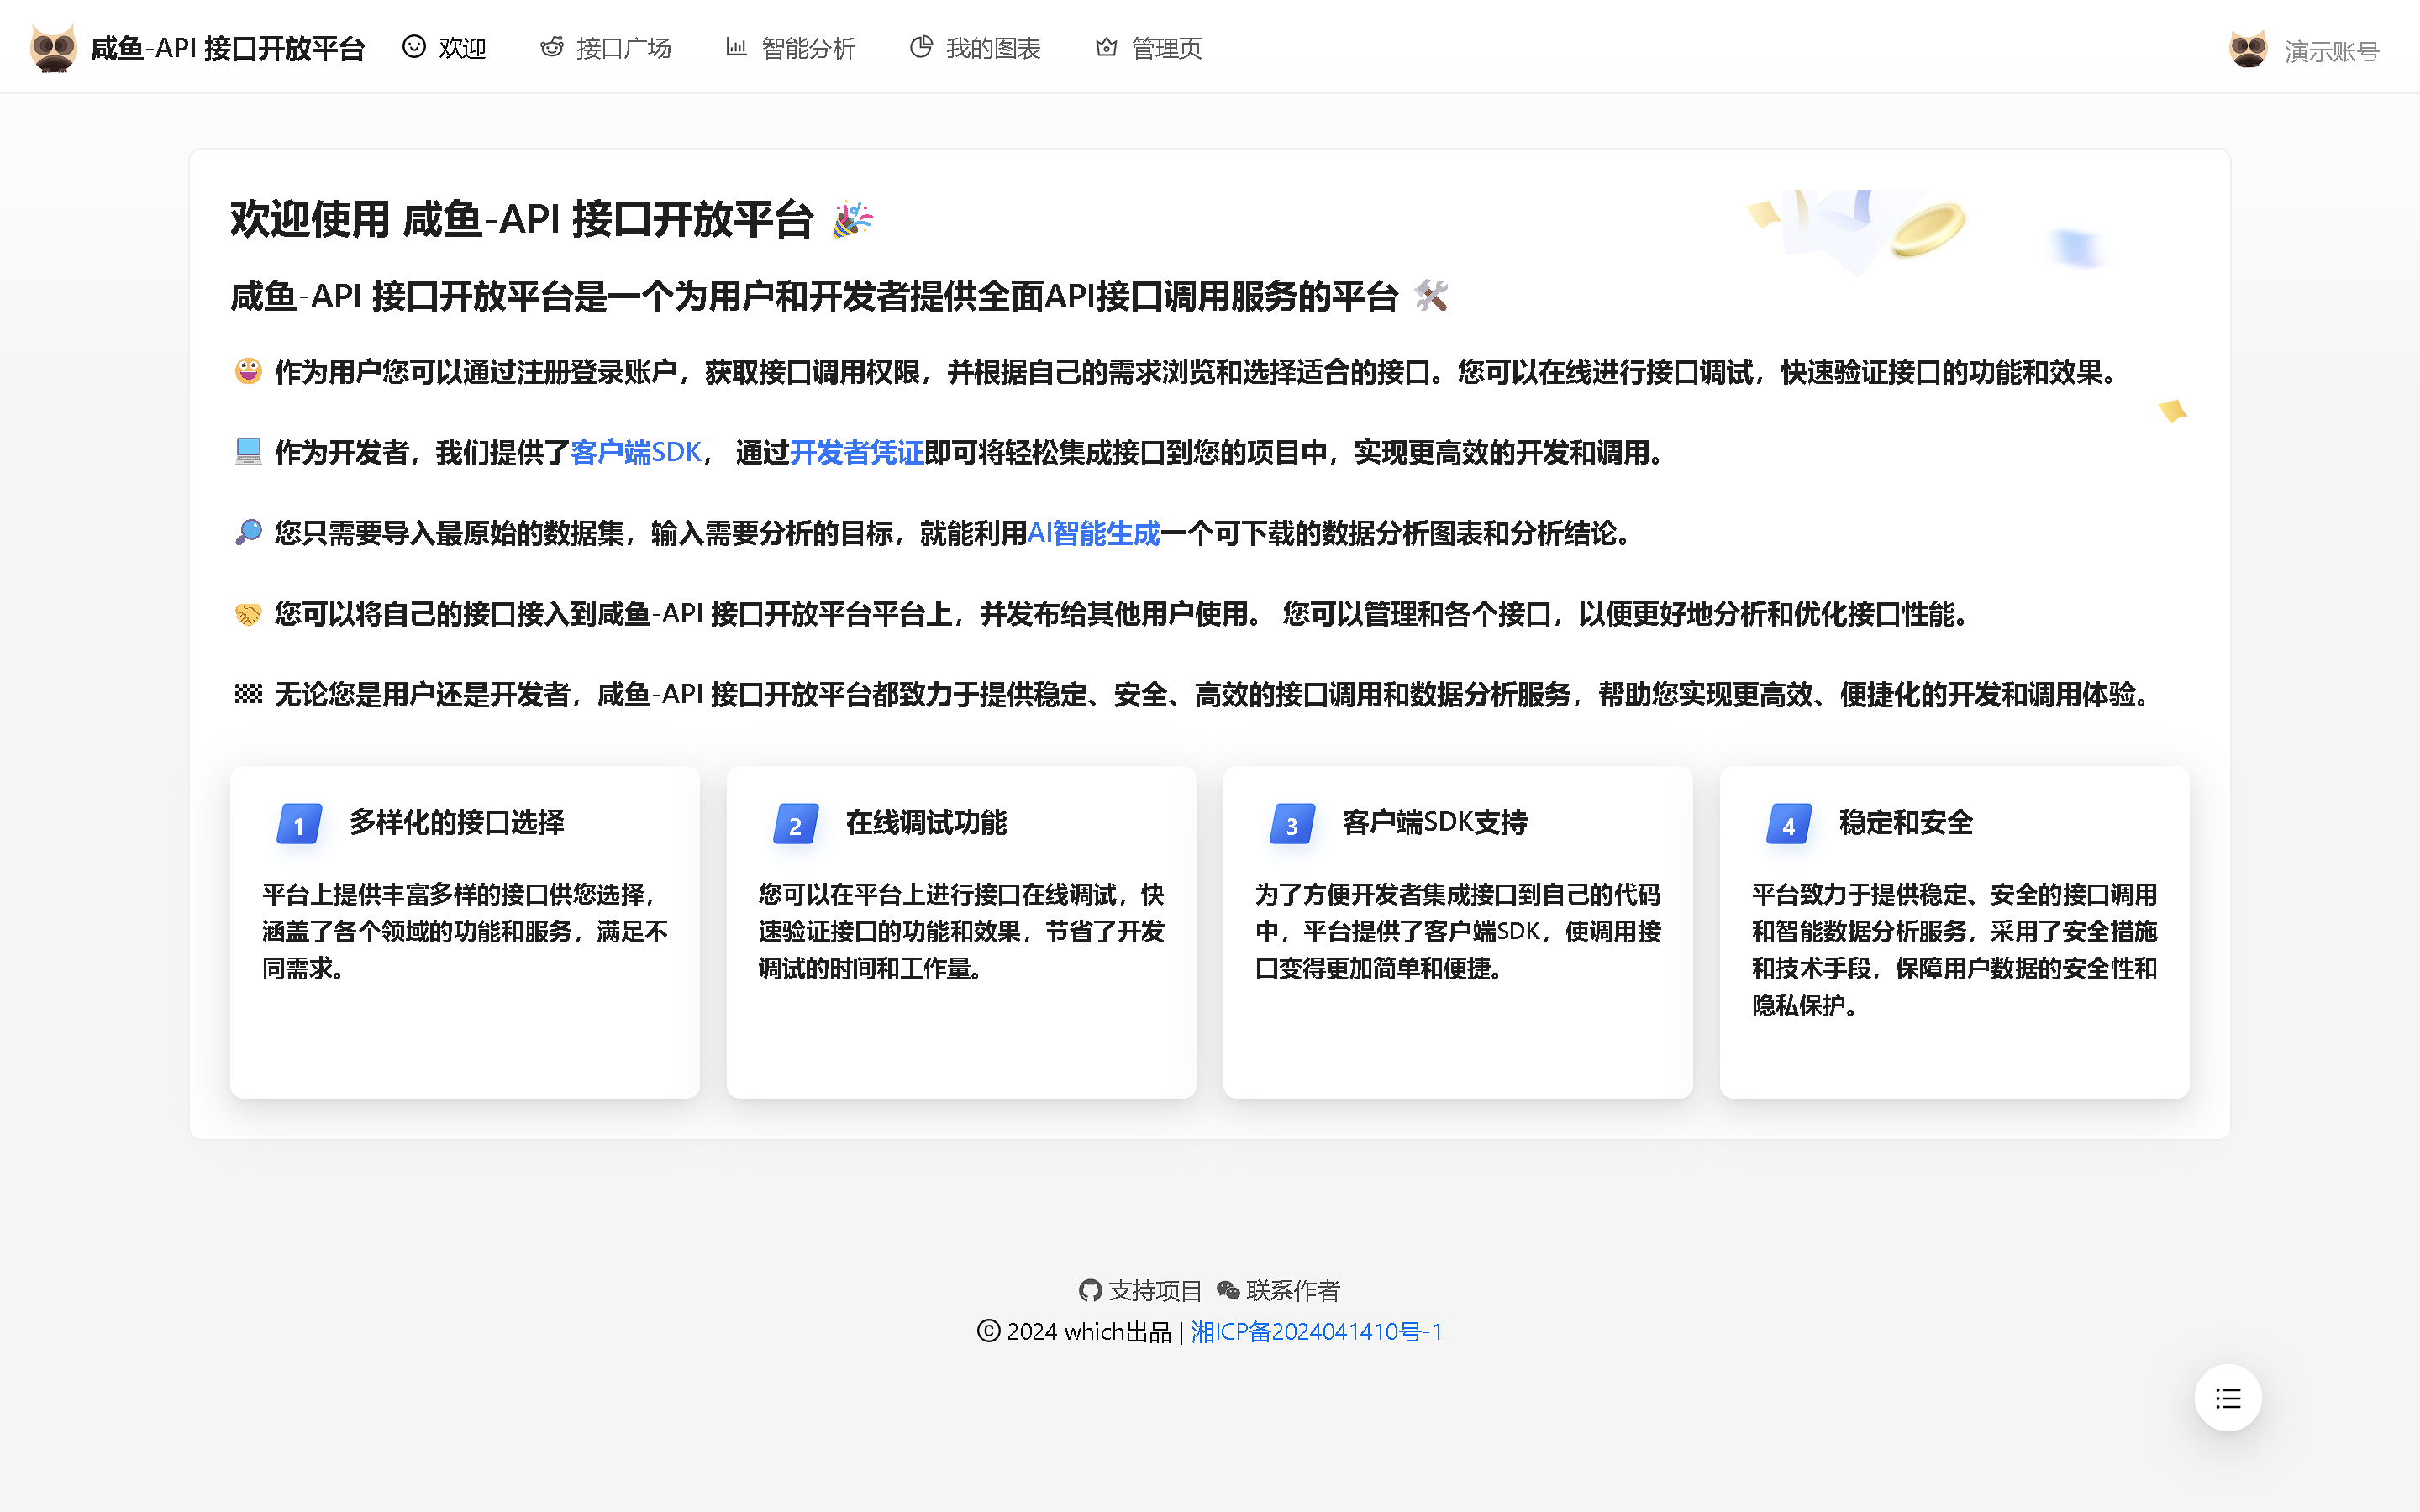This screenshot has height=1512, width=2420.
Task: Click the card text starting 为了方便开发者集成接口
Action: coord(1458,931)
